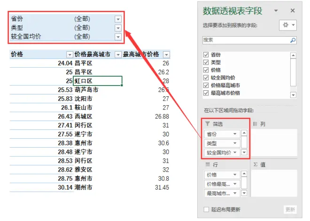Select the price cell 30.14
Screen dimensions: 310x221
[41, 187]
